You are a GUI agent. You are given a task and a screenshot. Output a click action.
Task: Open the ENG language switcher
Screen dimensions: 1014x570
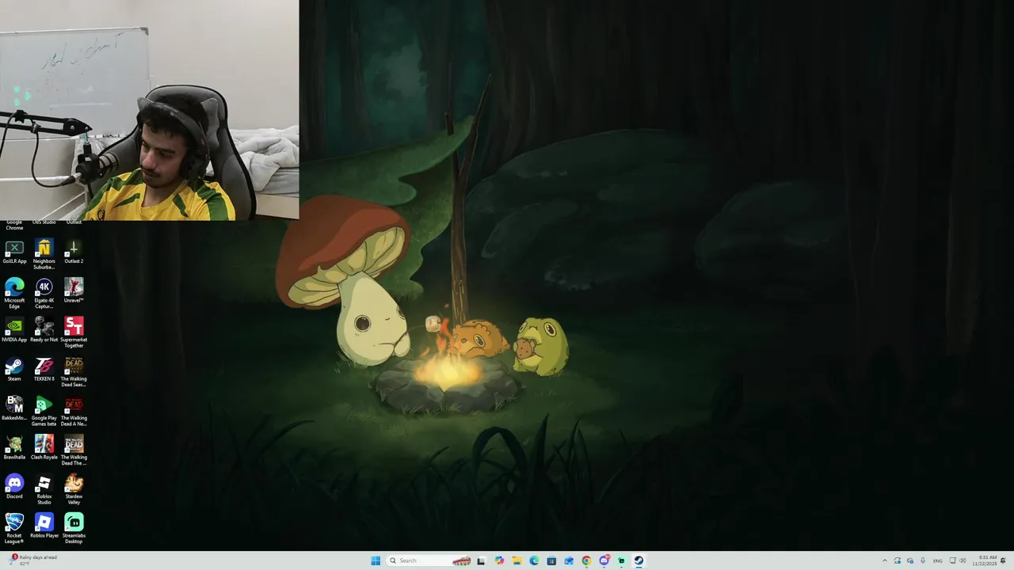938,560
